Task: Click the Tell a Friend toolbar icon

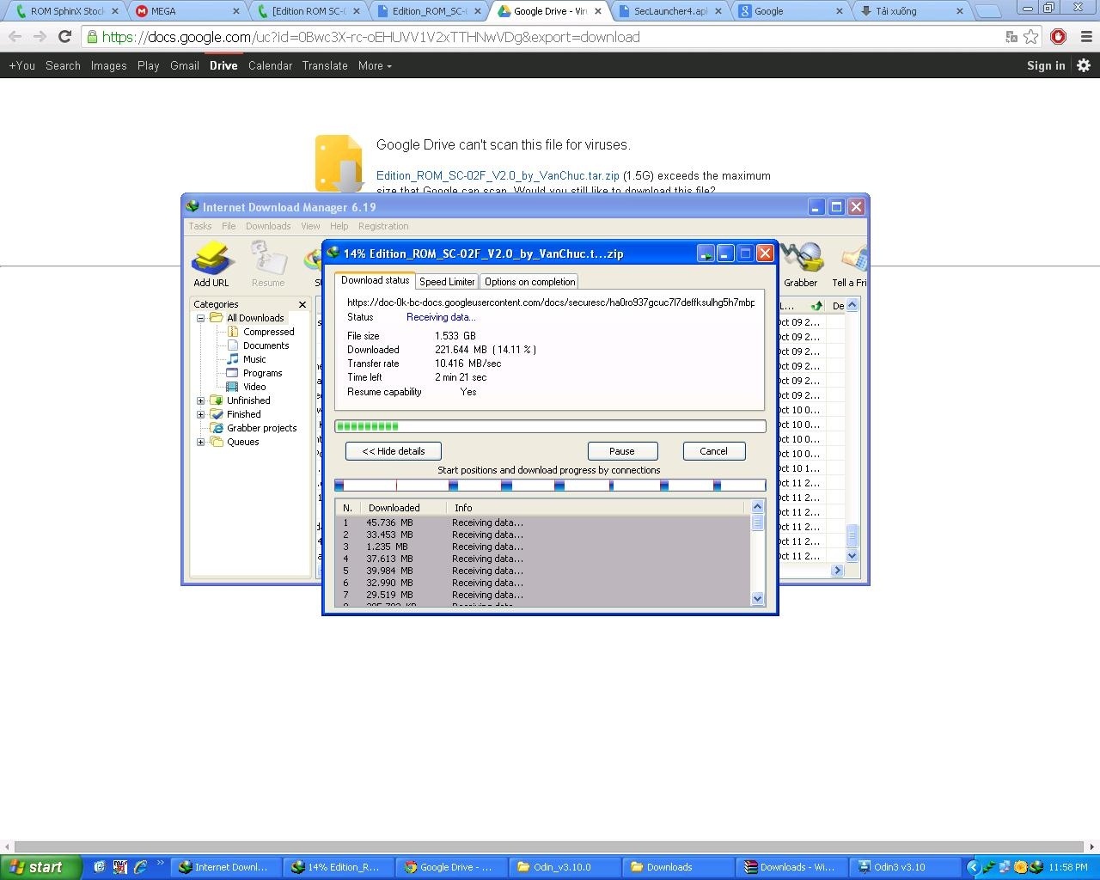Action: tap(851, 264)
